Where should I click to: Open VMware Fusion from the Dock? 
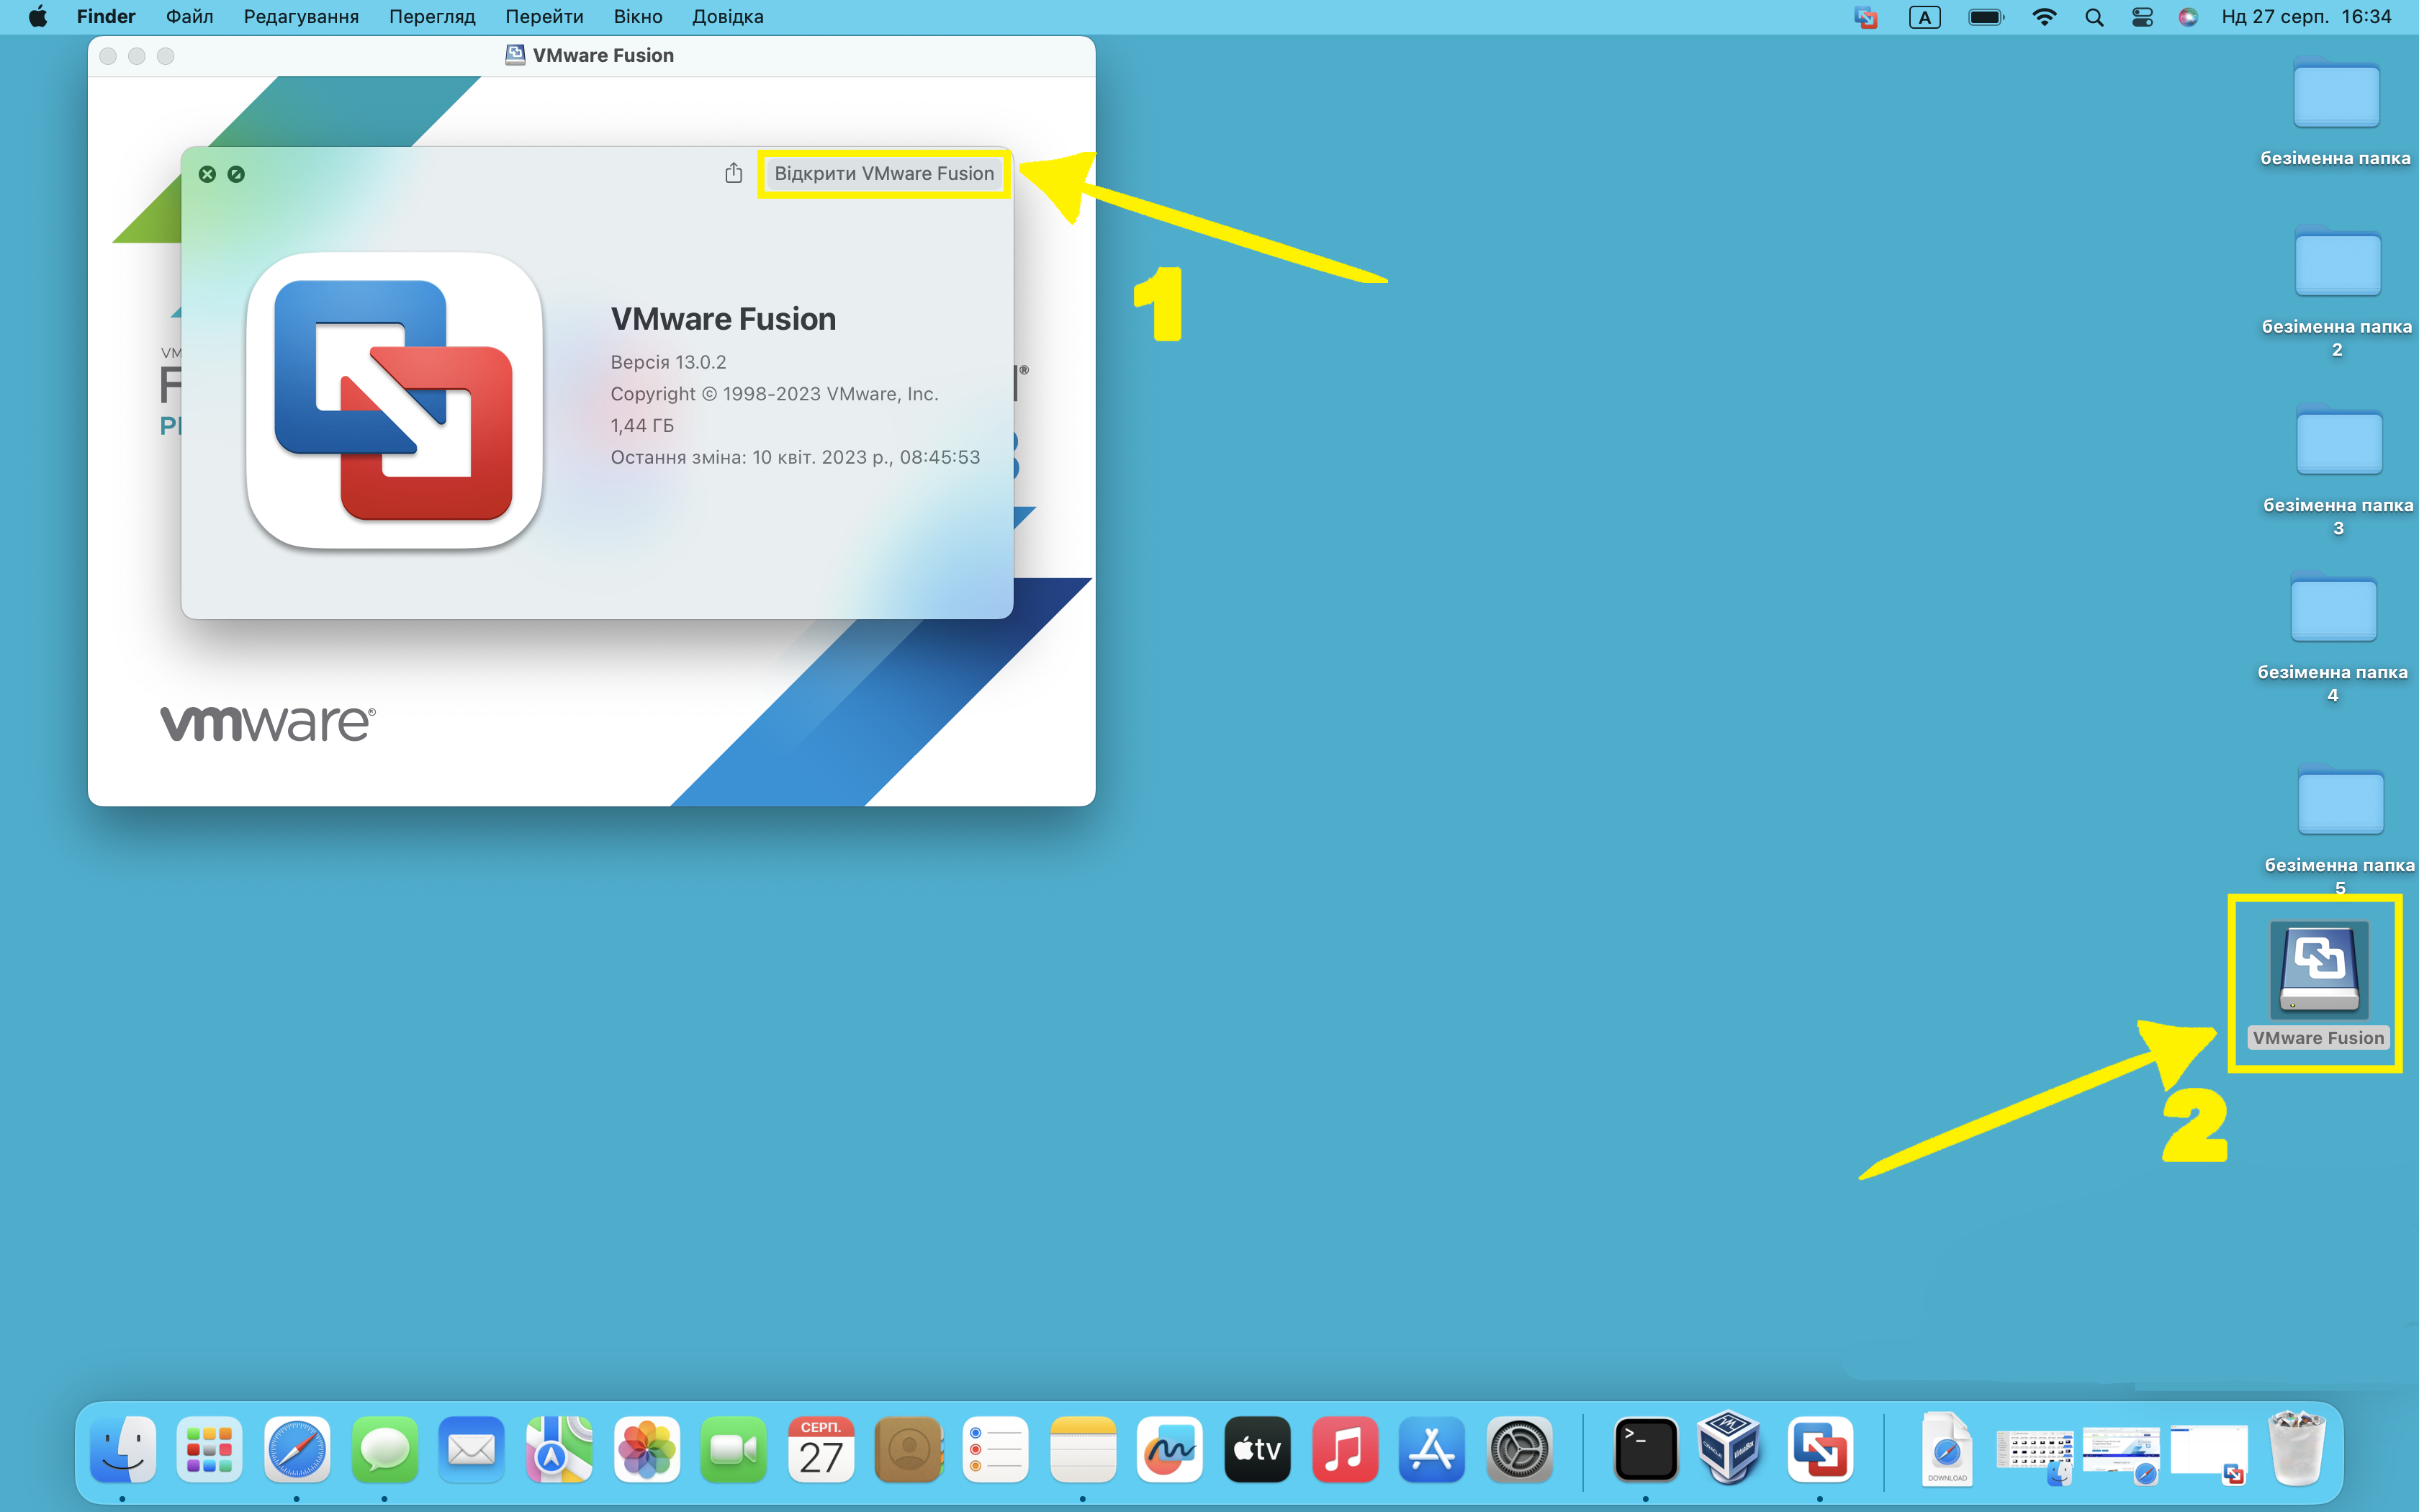click(1819, 1449)
